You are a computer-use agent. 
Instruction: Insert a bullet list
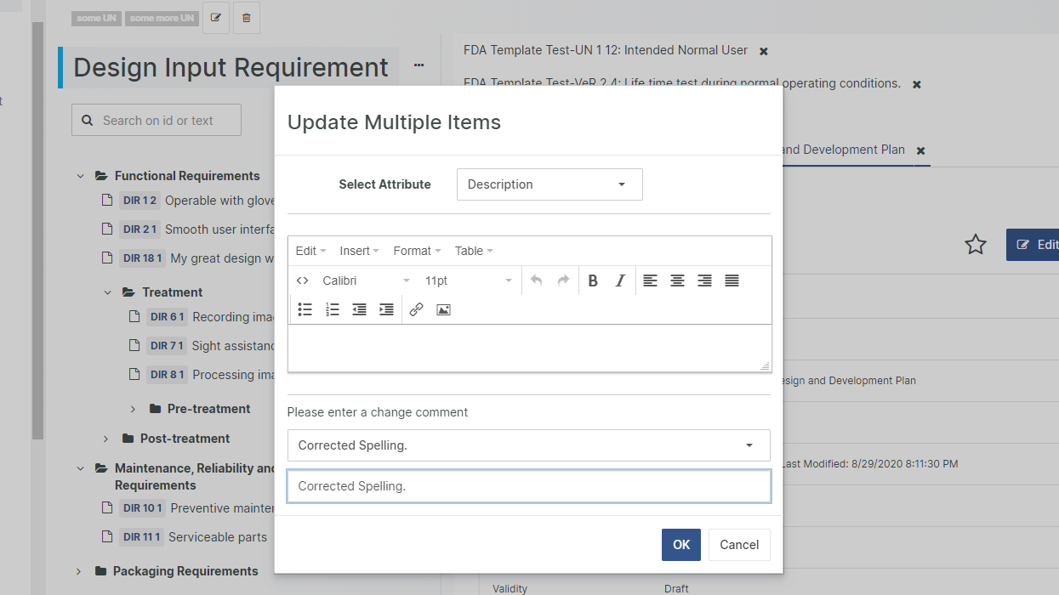coord(305,309)
